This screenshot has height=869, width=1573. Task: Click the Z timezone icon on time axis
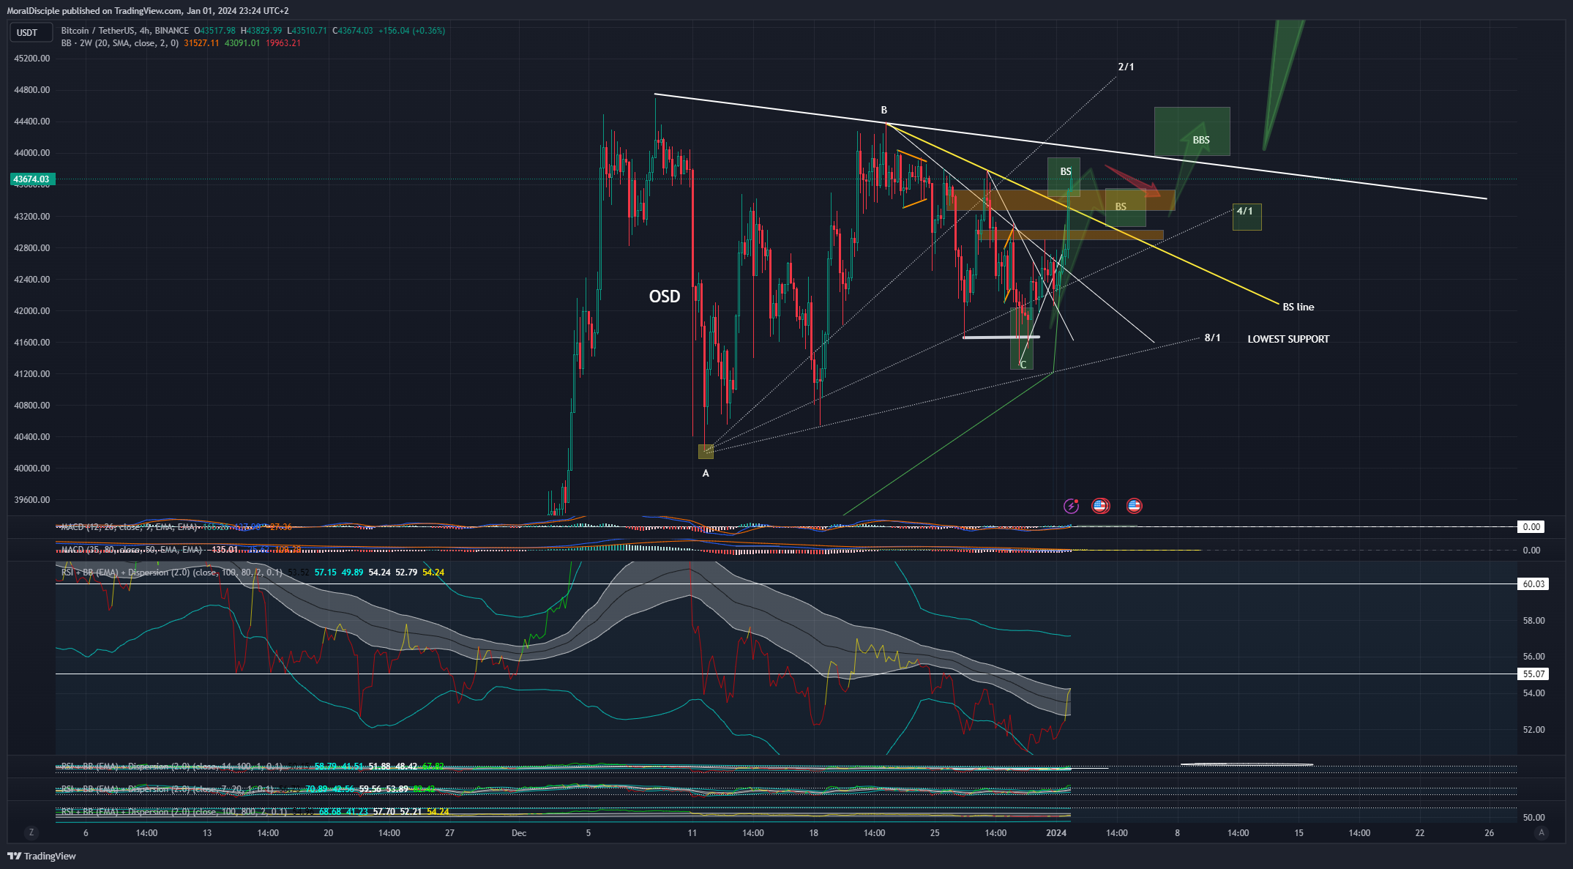[31, 832]
